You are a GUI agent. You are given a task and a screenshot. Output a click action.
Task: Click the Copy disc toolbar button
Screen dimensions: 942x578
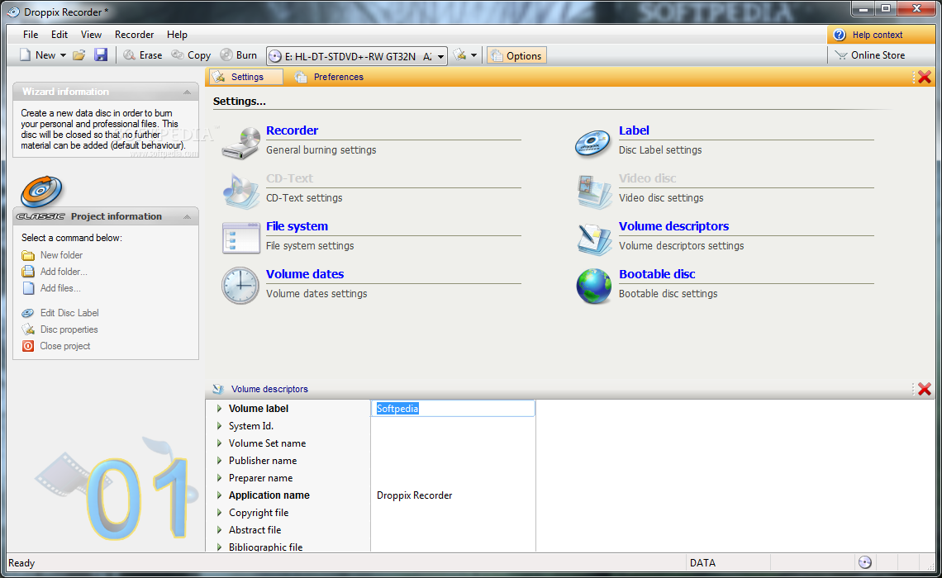coord(191,55)
